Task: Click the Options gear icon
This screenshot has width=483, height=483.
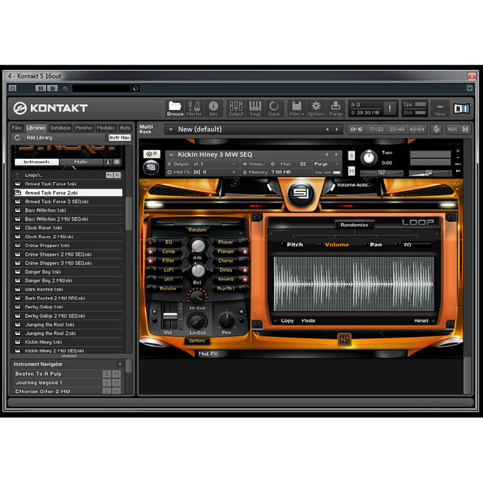Action: click(x=316, y=108)
